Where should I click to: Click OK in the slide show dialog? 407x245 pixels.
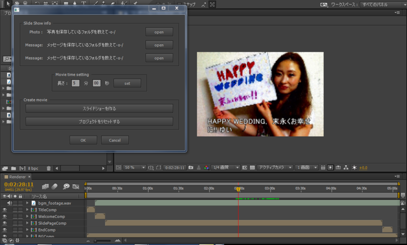83,140
